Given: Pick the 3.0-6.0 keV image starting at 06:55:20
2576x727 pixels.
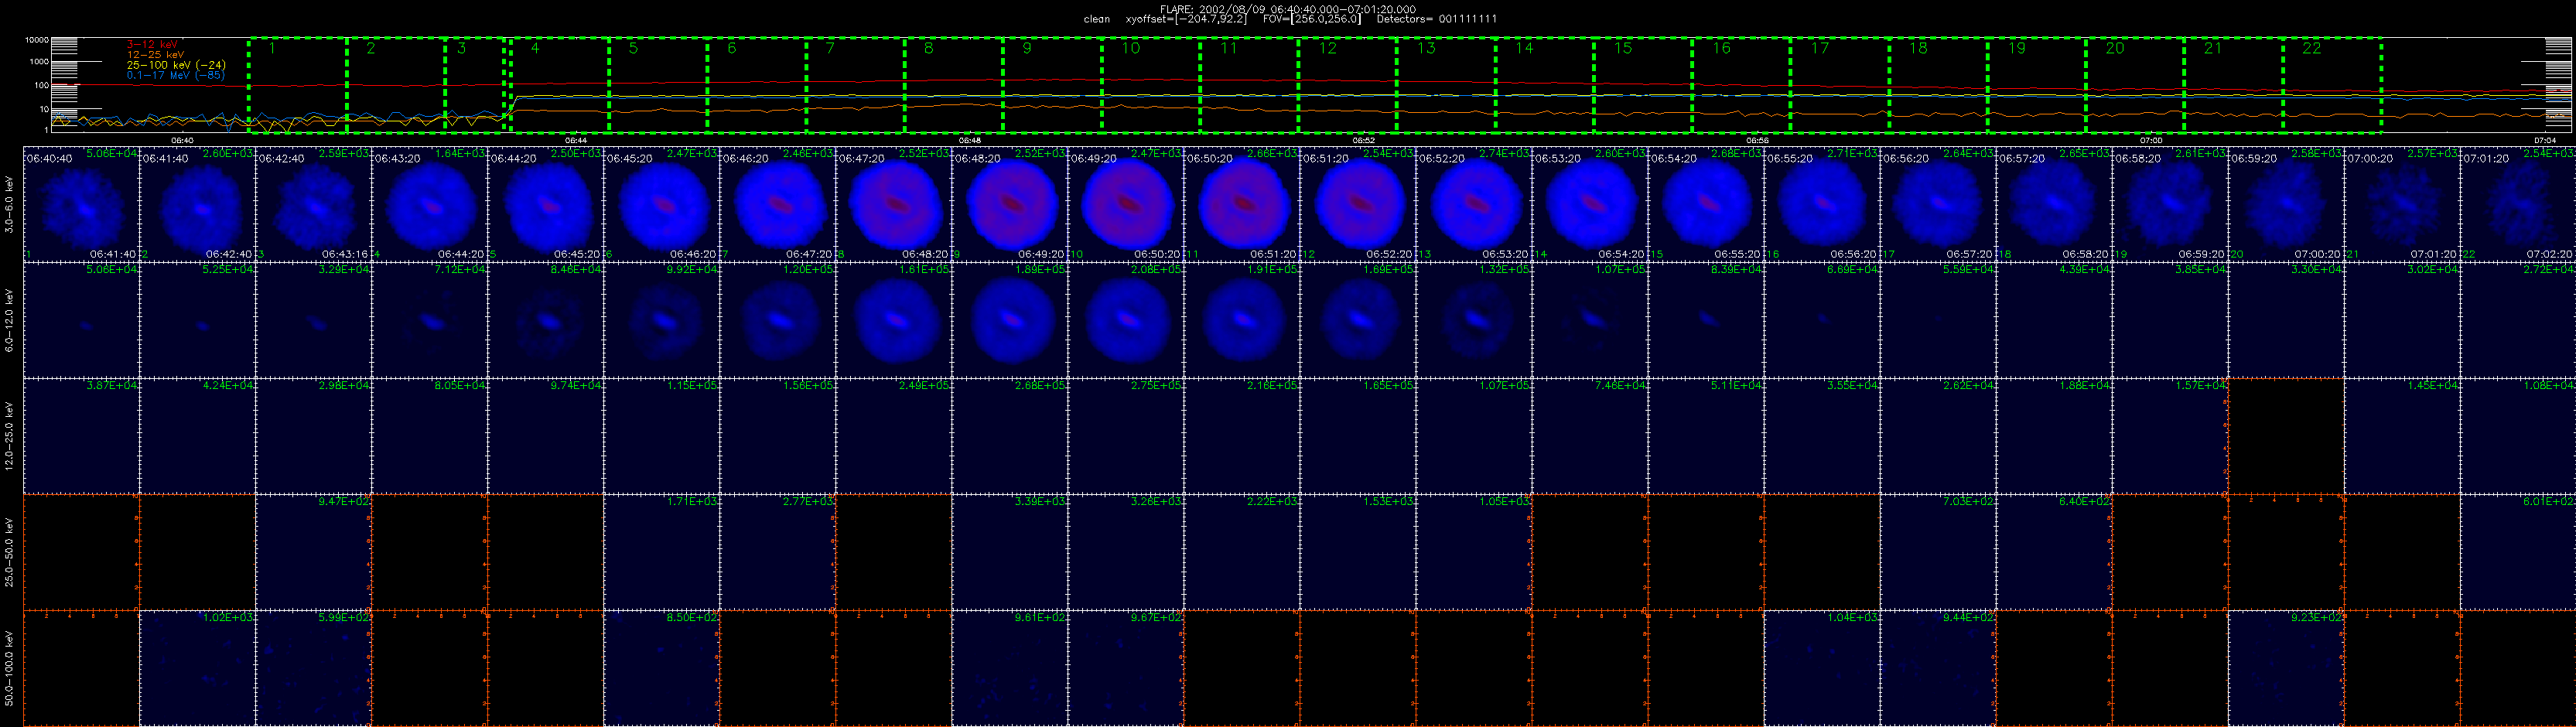Looking at the screenshot, I should (x=1821, y=204).
